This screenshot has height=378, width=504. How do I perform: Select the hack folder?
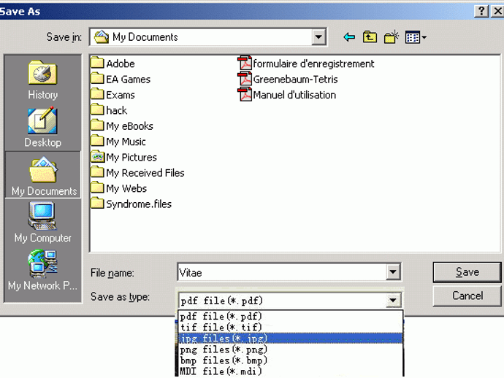[x=109, y=110]
